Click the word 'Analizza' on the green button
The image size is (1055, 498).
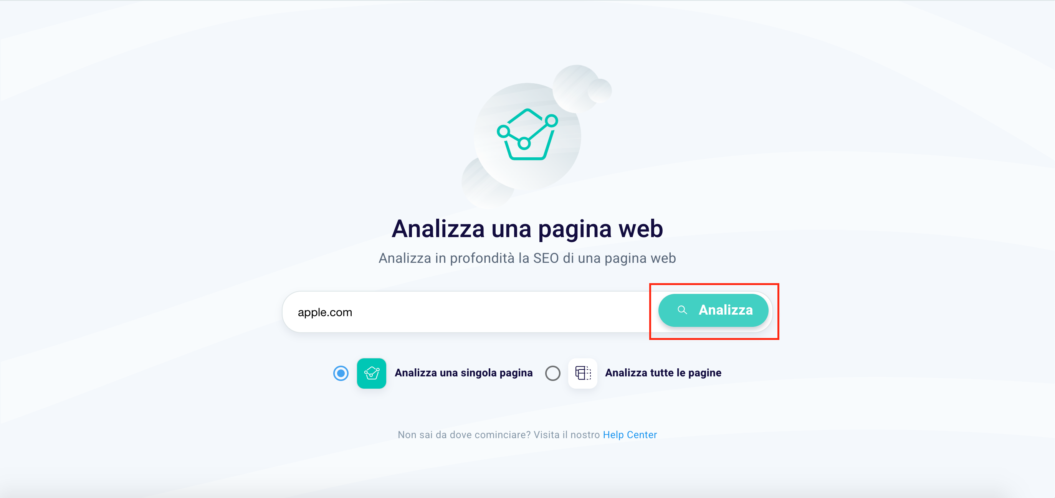pos(726,310)
